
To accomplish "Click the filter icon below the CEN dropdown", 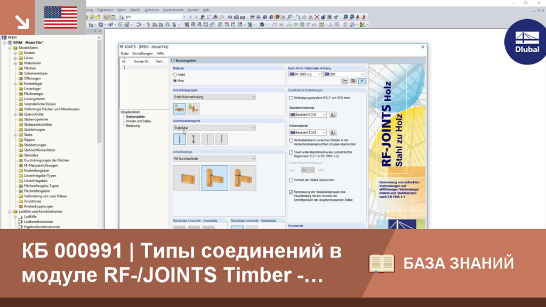I will (362, 81).
